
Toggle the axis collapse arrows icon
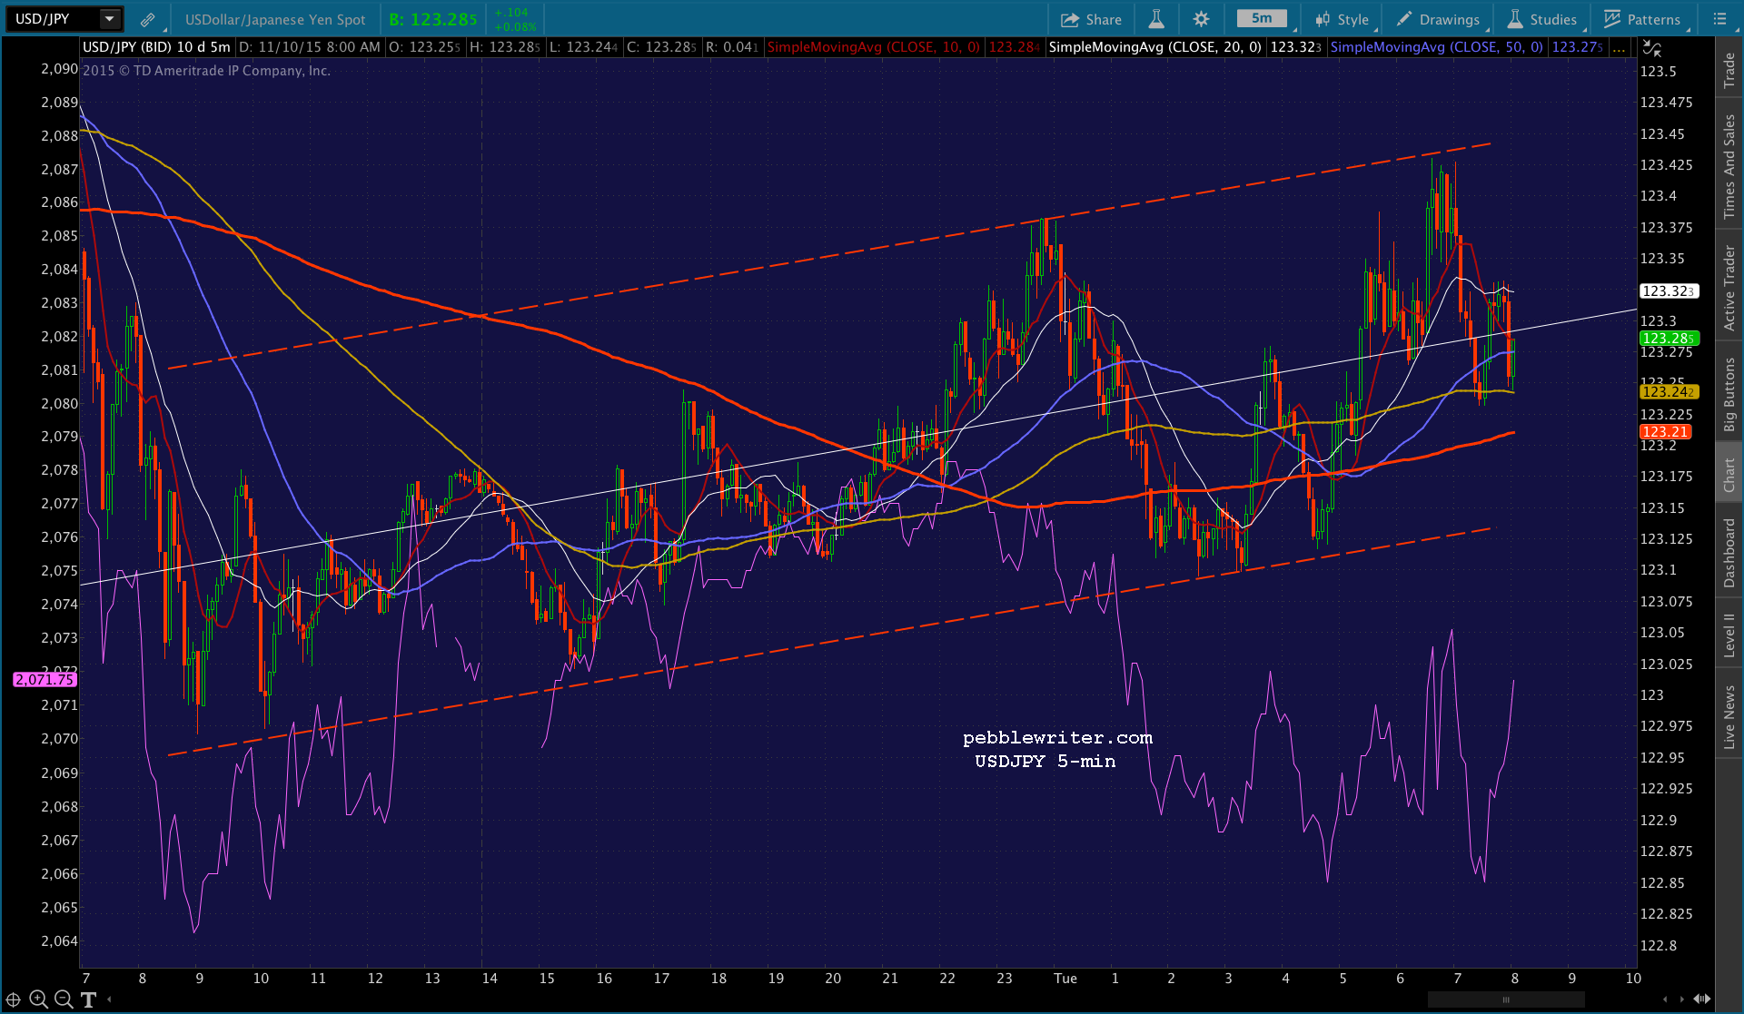click(1652, 48)
